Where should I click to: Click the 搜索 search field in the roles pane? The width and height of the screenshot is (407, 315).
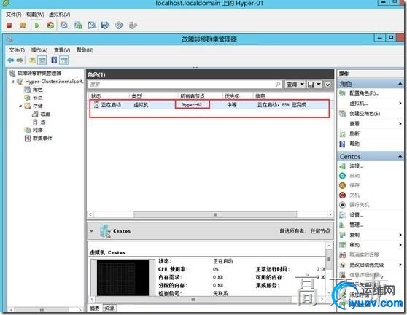[185, 85]
